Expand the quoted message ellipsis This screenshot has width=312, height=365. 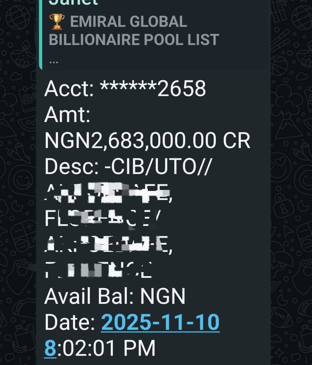pyautogui.click(x=53, y=62)
